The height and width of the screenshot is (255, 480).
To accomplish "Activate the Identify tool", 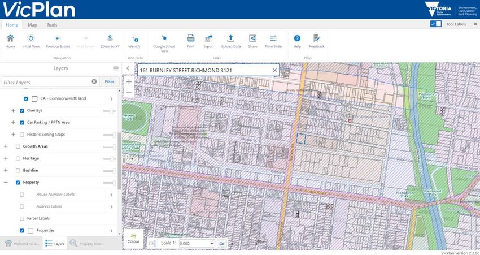I will tap(134, 39).
